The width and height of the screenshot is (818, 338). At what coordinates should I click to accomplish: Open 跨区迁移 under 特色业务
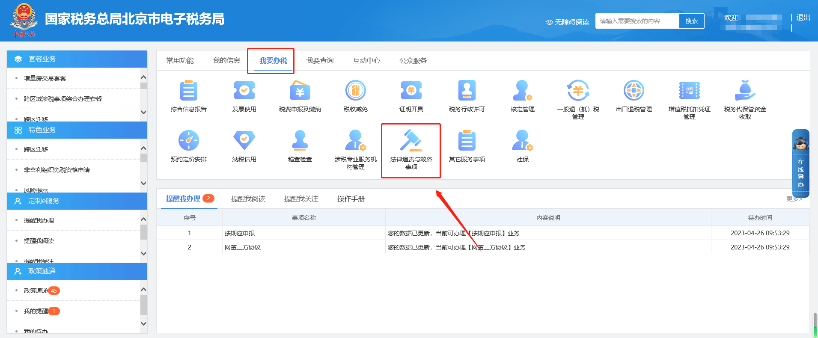[36, 149]
